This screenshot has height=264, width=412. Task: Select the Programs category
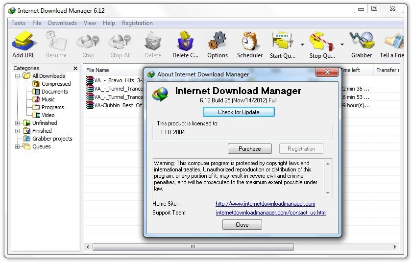pyautogui.click(x=52, y=107)
